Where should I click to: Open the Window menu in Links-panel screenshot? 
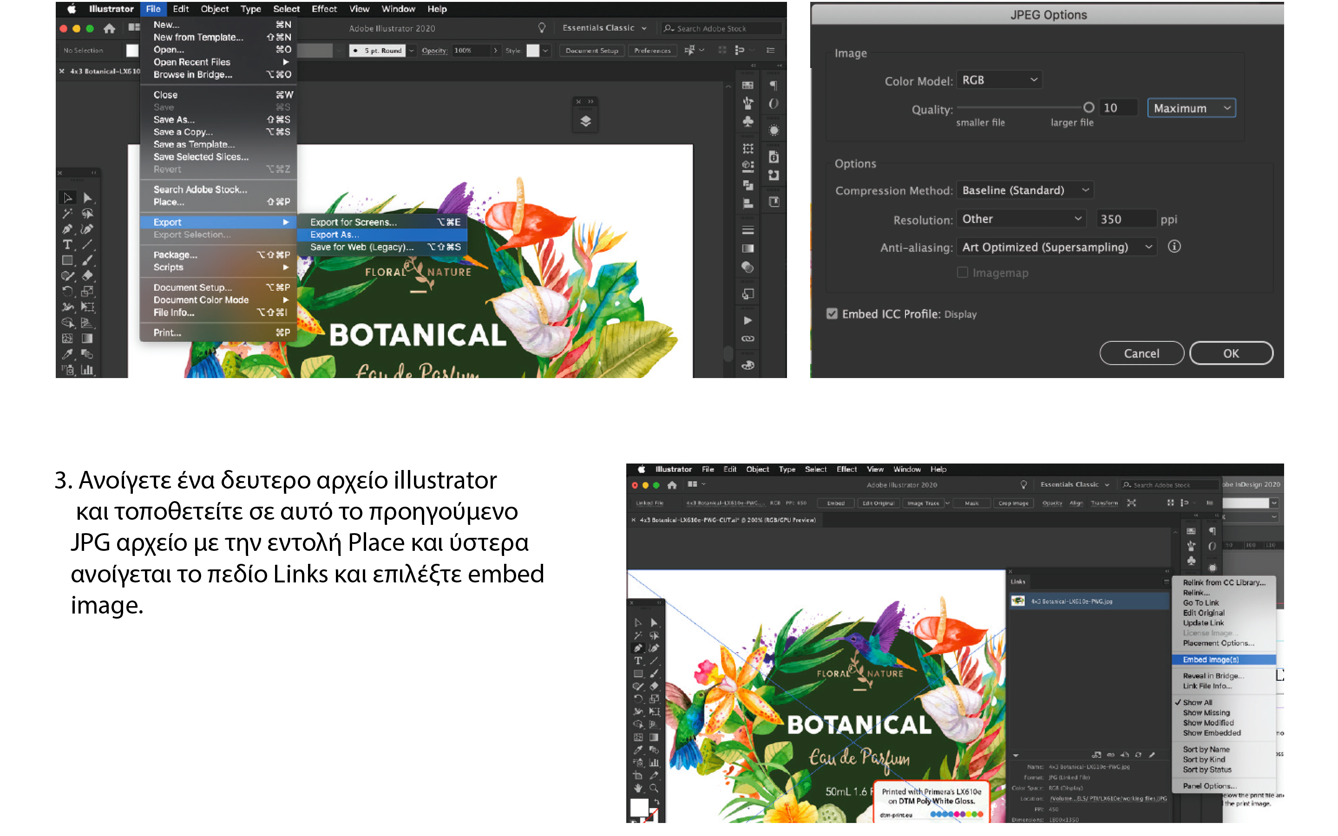[907, 470]
